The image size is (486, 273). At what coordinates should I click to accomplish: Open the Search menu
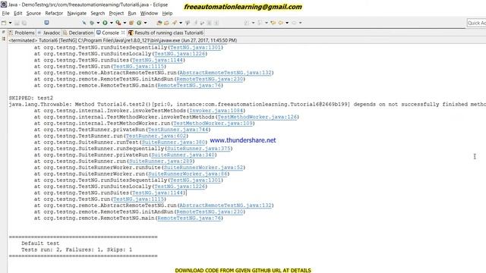coord(98,14)
